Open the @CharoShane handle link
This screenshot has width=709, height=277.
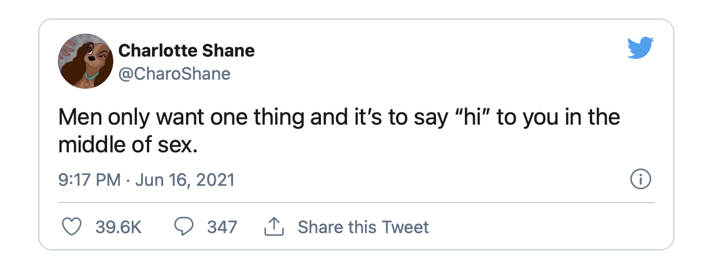click(175, 74)
